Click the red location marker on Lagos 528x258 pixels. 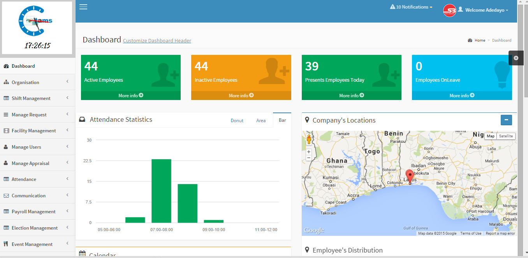pyautogui.click(x=409, y=175)
